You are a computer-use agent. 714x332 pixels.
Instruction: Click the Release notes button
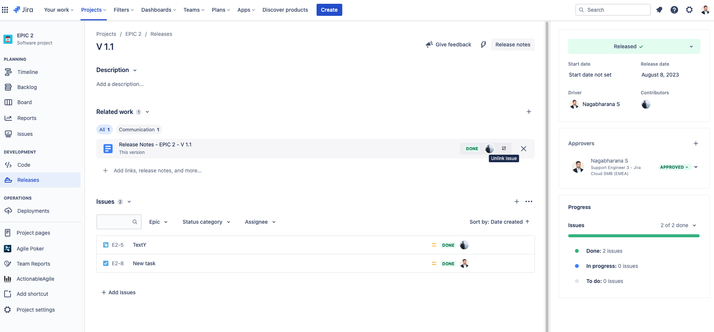click(x=513, y=45)
